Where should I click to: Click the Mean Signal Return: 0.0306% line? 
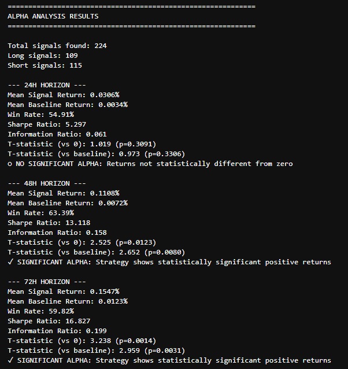(64, 95)
